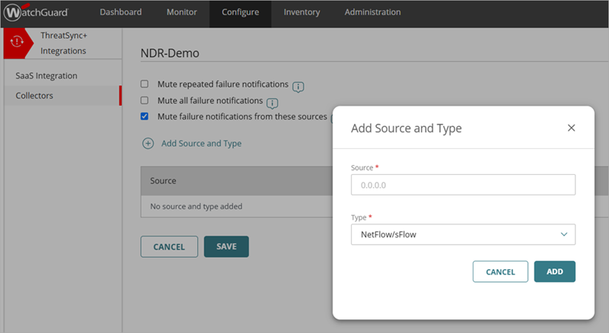609x333 pixels.
Task: Select Collectors in the sidebar
Action: [x=34, y=96]
